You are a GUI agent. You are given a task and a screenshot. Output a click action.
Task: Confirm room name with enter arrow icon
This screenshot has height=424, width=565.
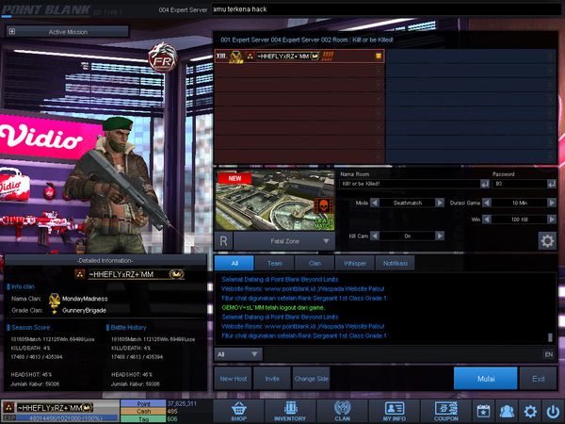pos(485,184)
